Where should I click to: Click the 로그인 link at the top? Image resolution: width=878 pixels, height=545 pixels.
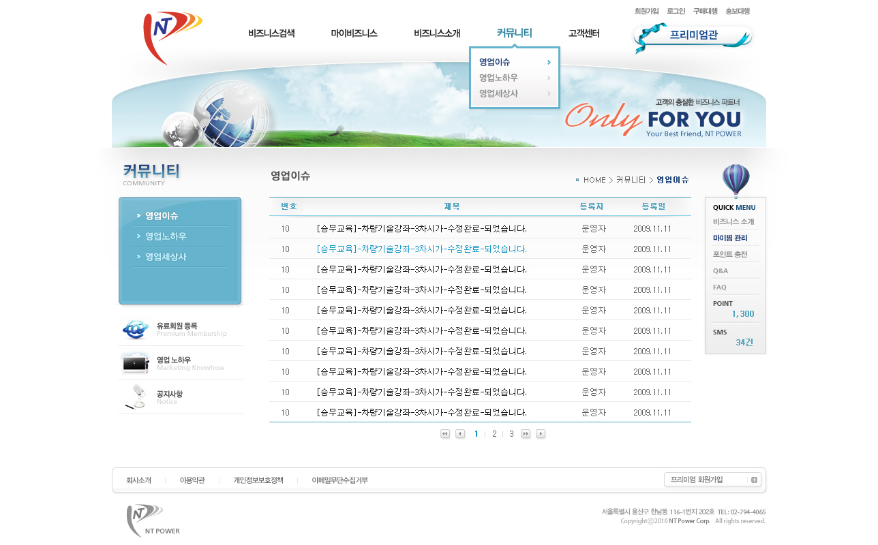(x=676, y=11)
